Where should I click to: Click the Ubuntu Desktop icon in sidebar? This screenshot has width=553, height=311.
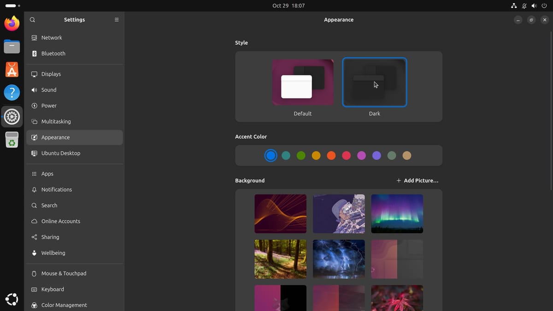(x=34, y=153)
